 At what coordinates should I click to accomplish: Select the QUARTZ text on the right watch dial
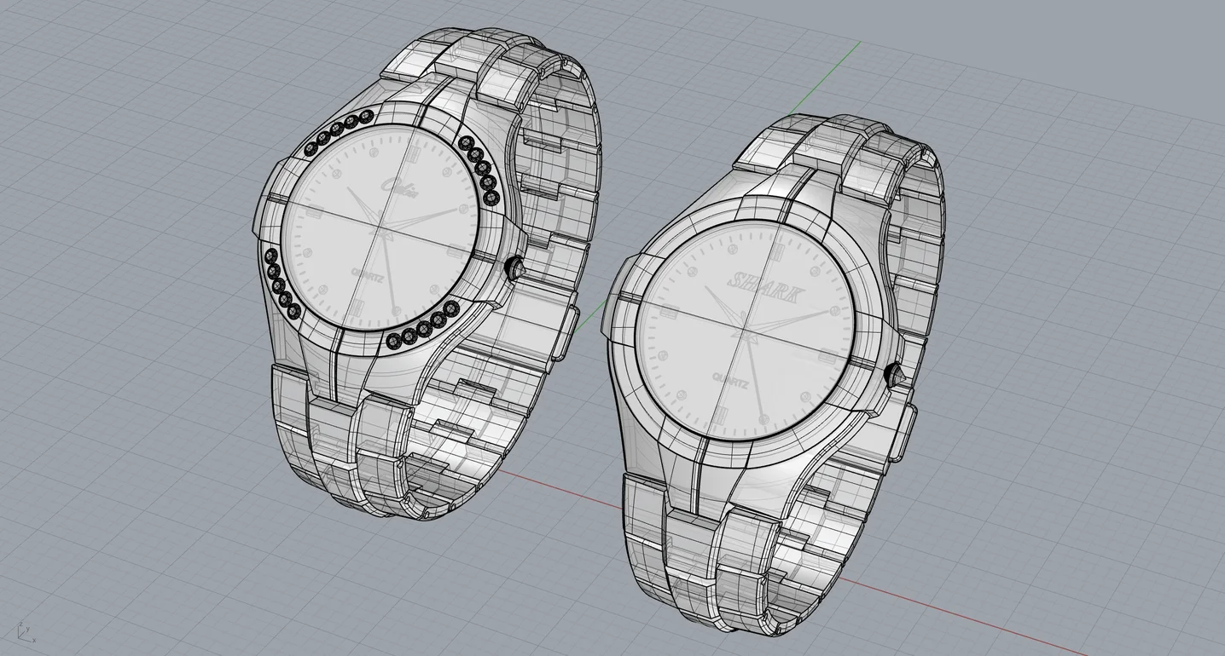[730, 382]
